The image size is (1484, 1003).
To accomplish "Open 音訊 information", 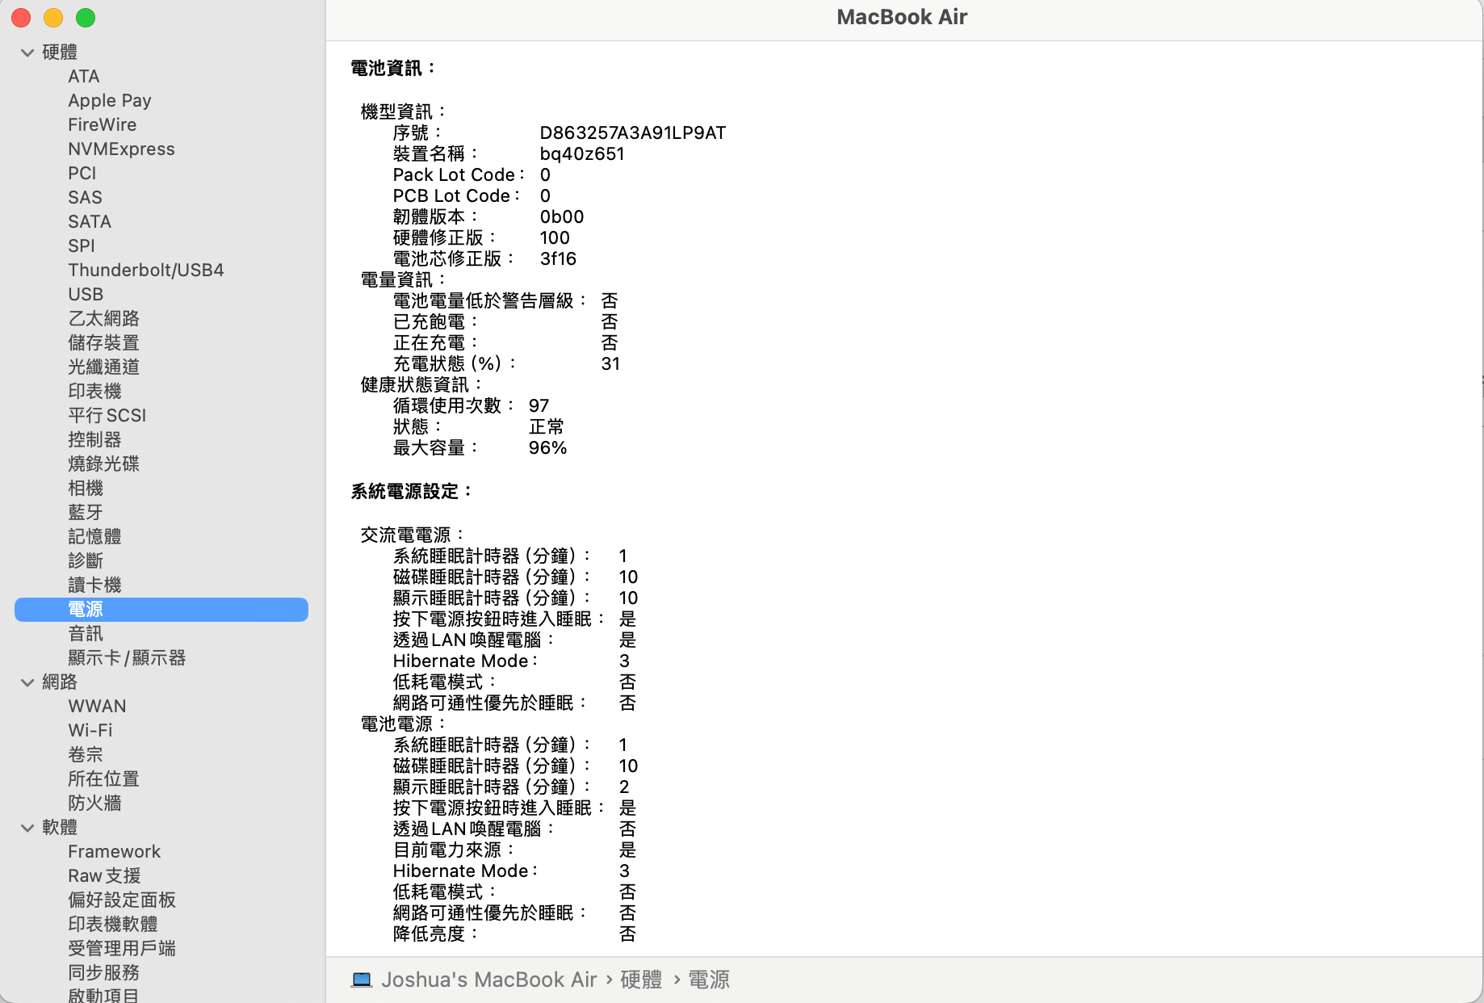I will tap(86, 634).
